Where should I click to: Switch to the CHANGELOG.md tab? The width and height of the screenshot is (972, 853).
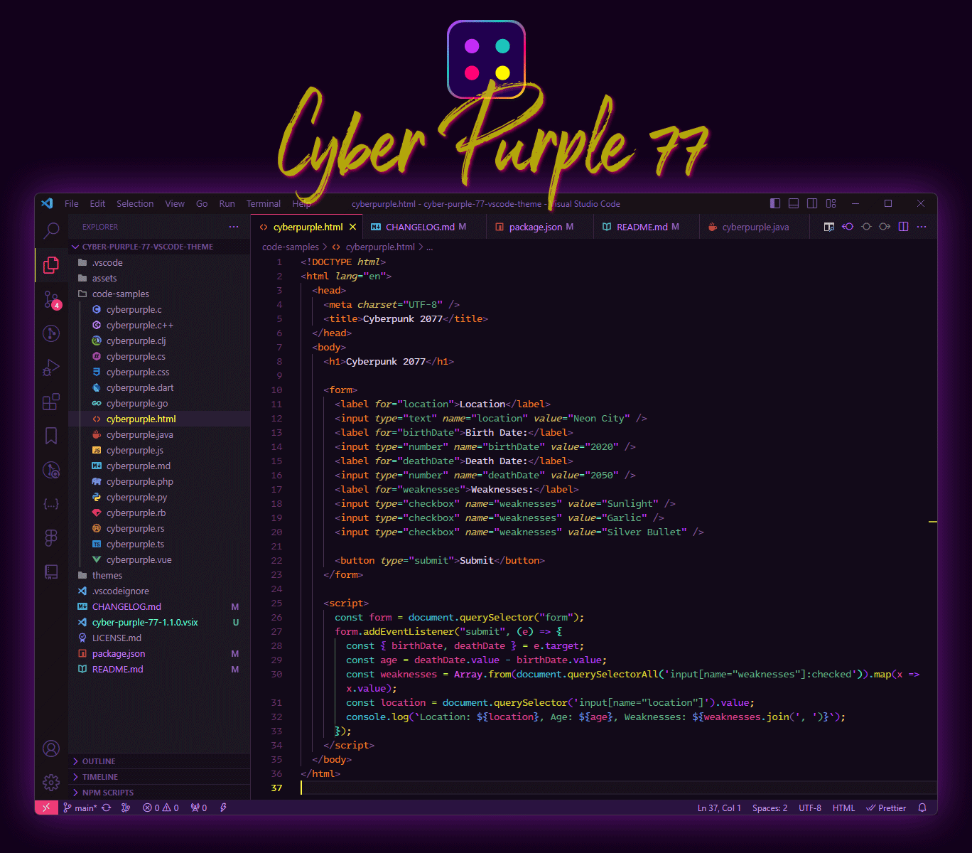click(x=425, y=227)
